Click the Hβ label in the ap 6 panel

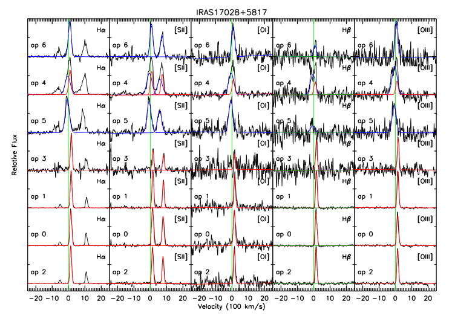[347, 30]
